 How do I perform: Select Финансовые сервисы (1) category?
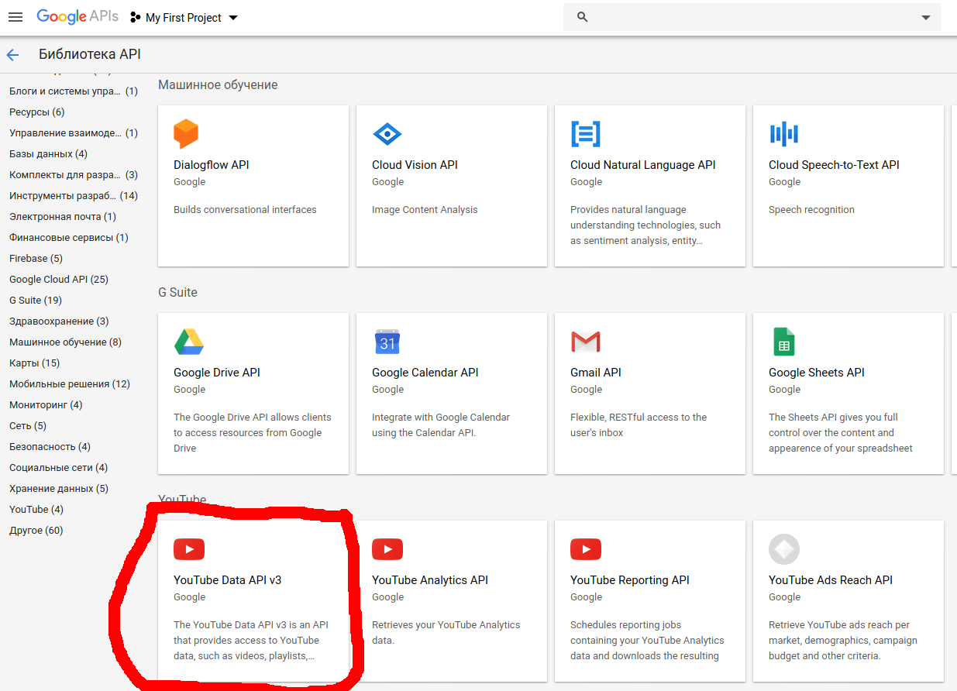(69, 237)
